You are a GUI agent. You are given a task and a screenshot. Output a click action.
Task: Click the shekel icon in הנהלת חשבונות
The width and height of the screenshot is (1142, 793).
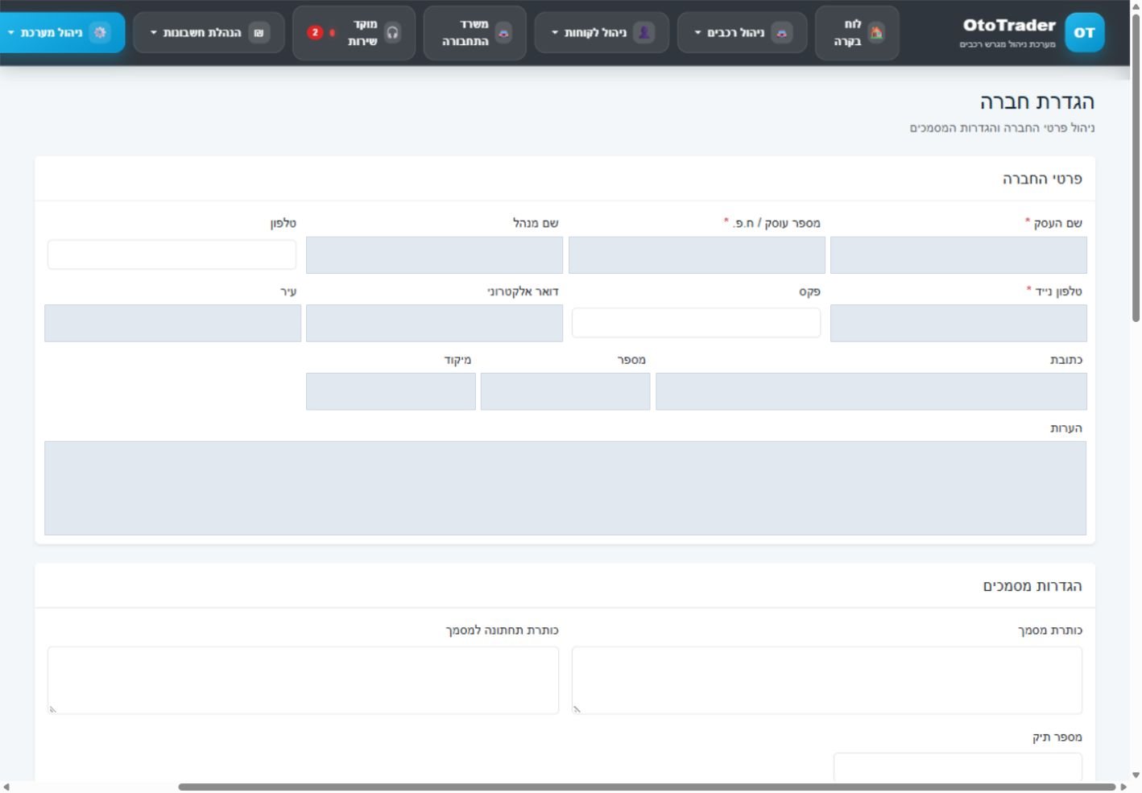click(x=259, y=32)
